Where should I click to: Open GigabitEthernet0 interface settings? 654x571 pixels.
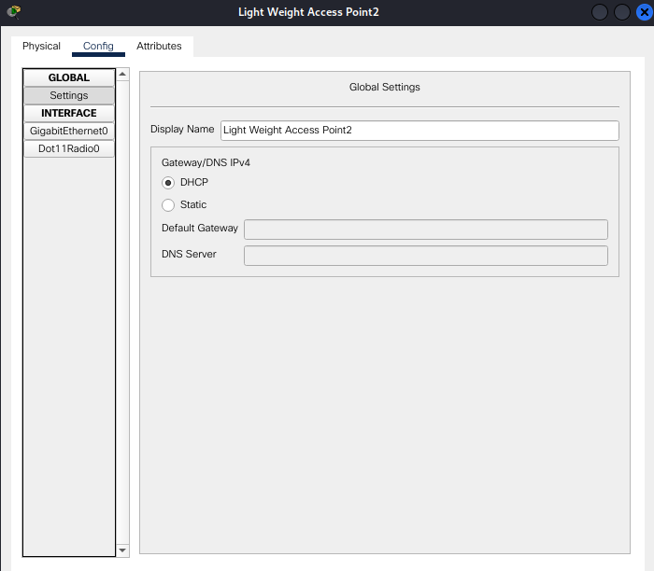pyautogui.click(x=69, y=131)
